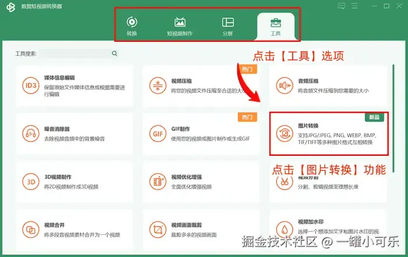Click the app logo icon
This screenshot has height=257, width=408.
pyautogui.click(x=10, y=7)
